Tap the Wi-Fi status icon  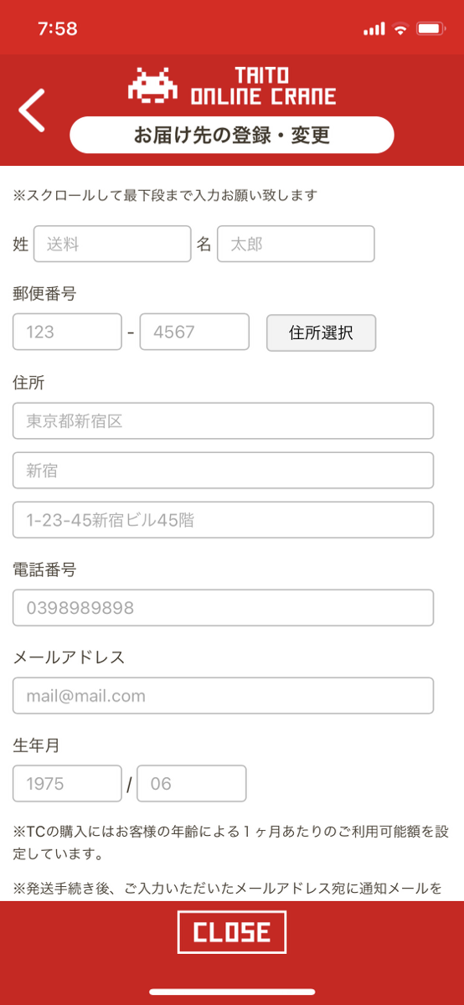[400, 28]
